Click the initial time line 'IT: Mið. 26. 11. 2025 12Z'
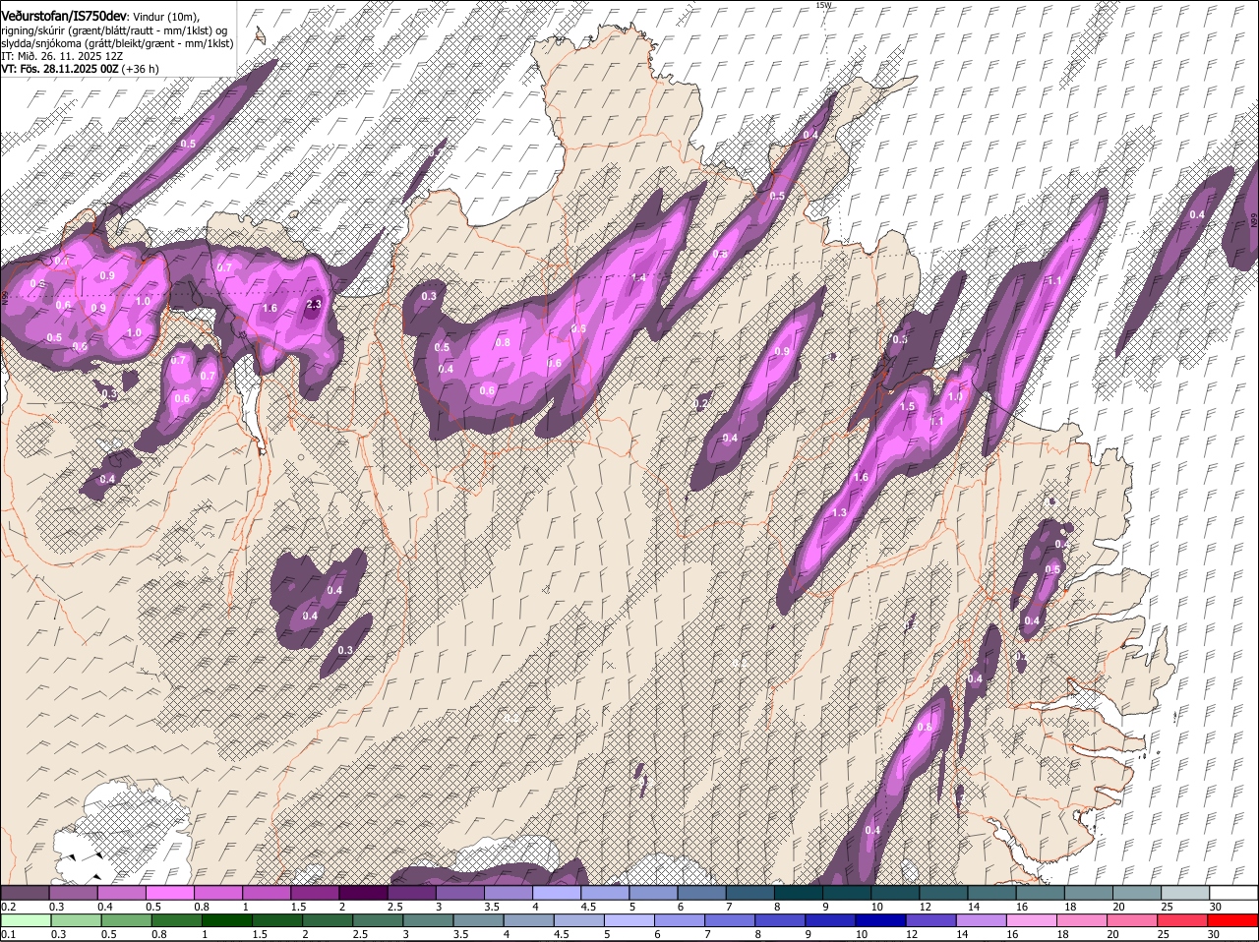The image size is (1259, 942). (x=62, y=56)
